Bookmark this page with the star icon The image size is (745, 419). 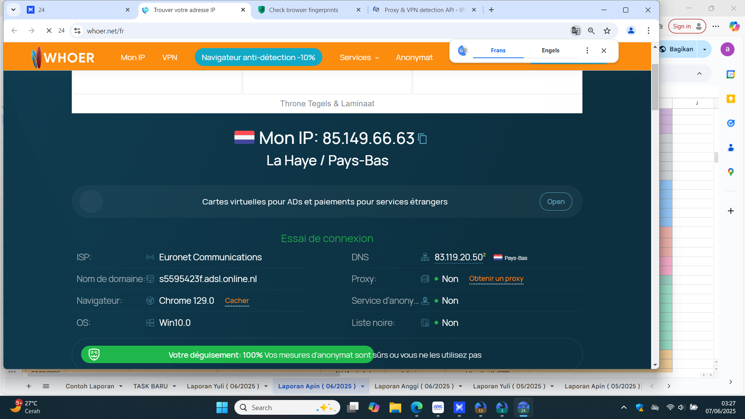[607, 31]
